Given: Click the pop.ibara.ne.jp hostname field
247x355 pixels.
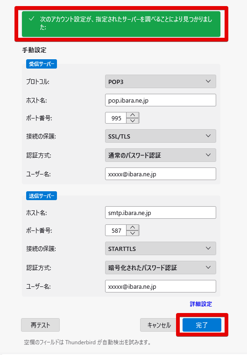Looking at the screenshot, I should 161,100.
